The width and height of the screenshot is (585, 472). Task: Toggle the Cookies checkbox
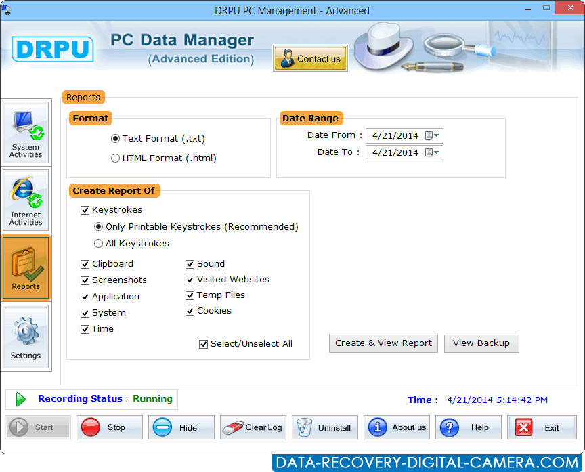tap(190, 311)
